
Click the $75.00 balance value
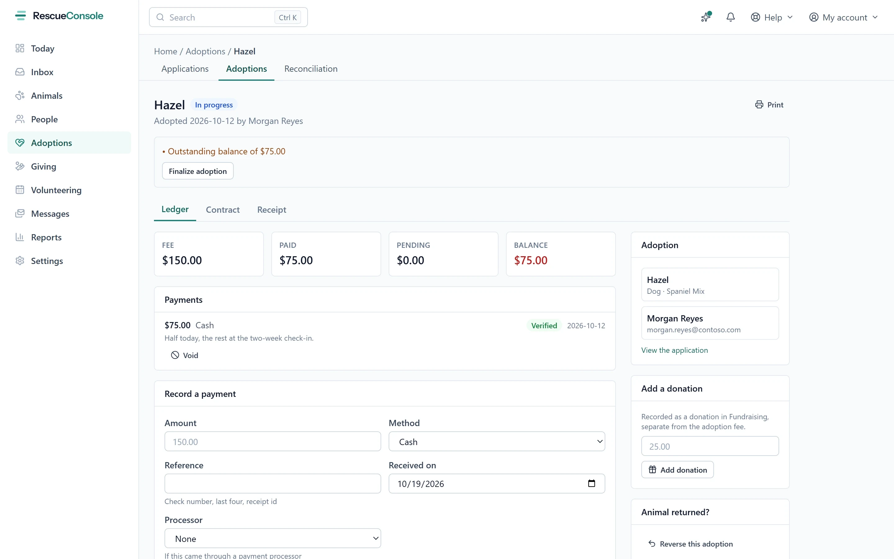(531, 260)
